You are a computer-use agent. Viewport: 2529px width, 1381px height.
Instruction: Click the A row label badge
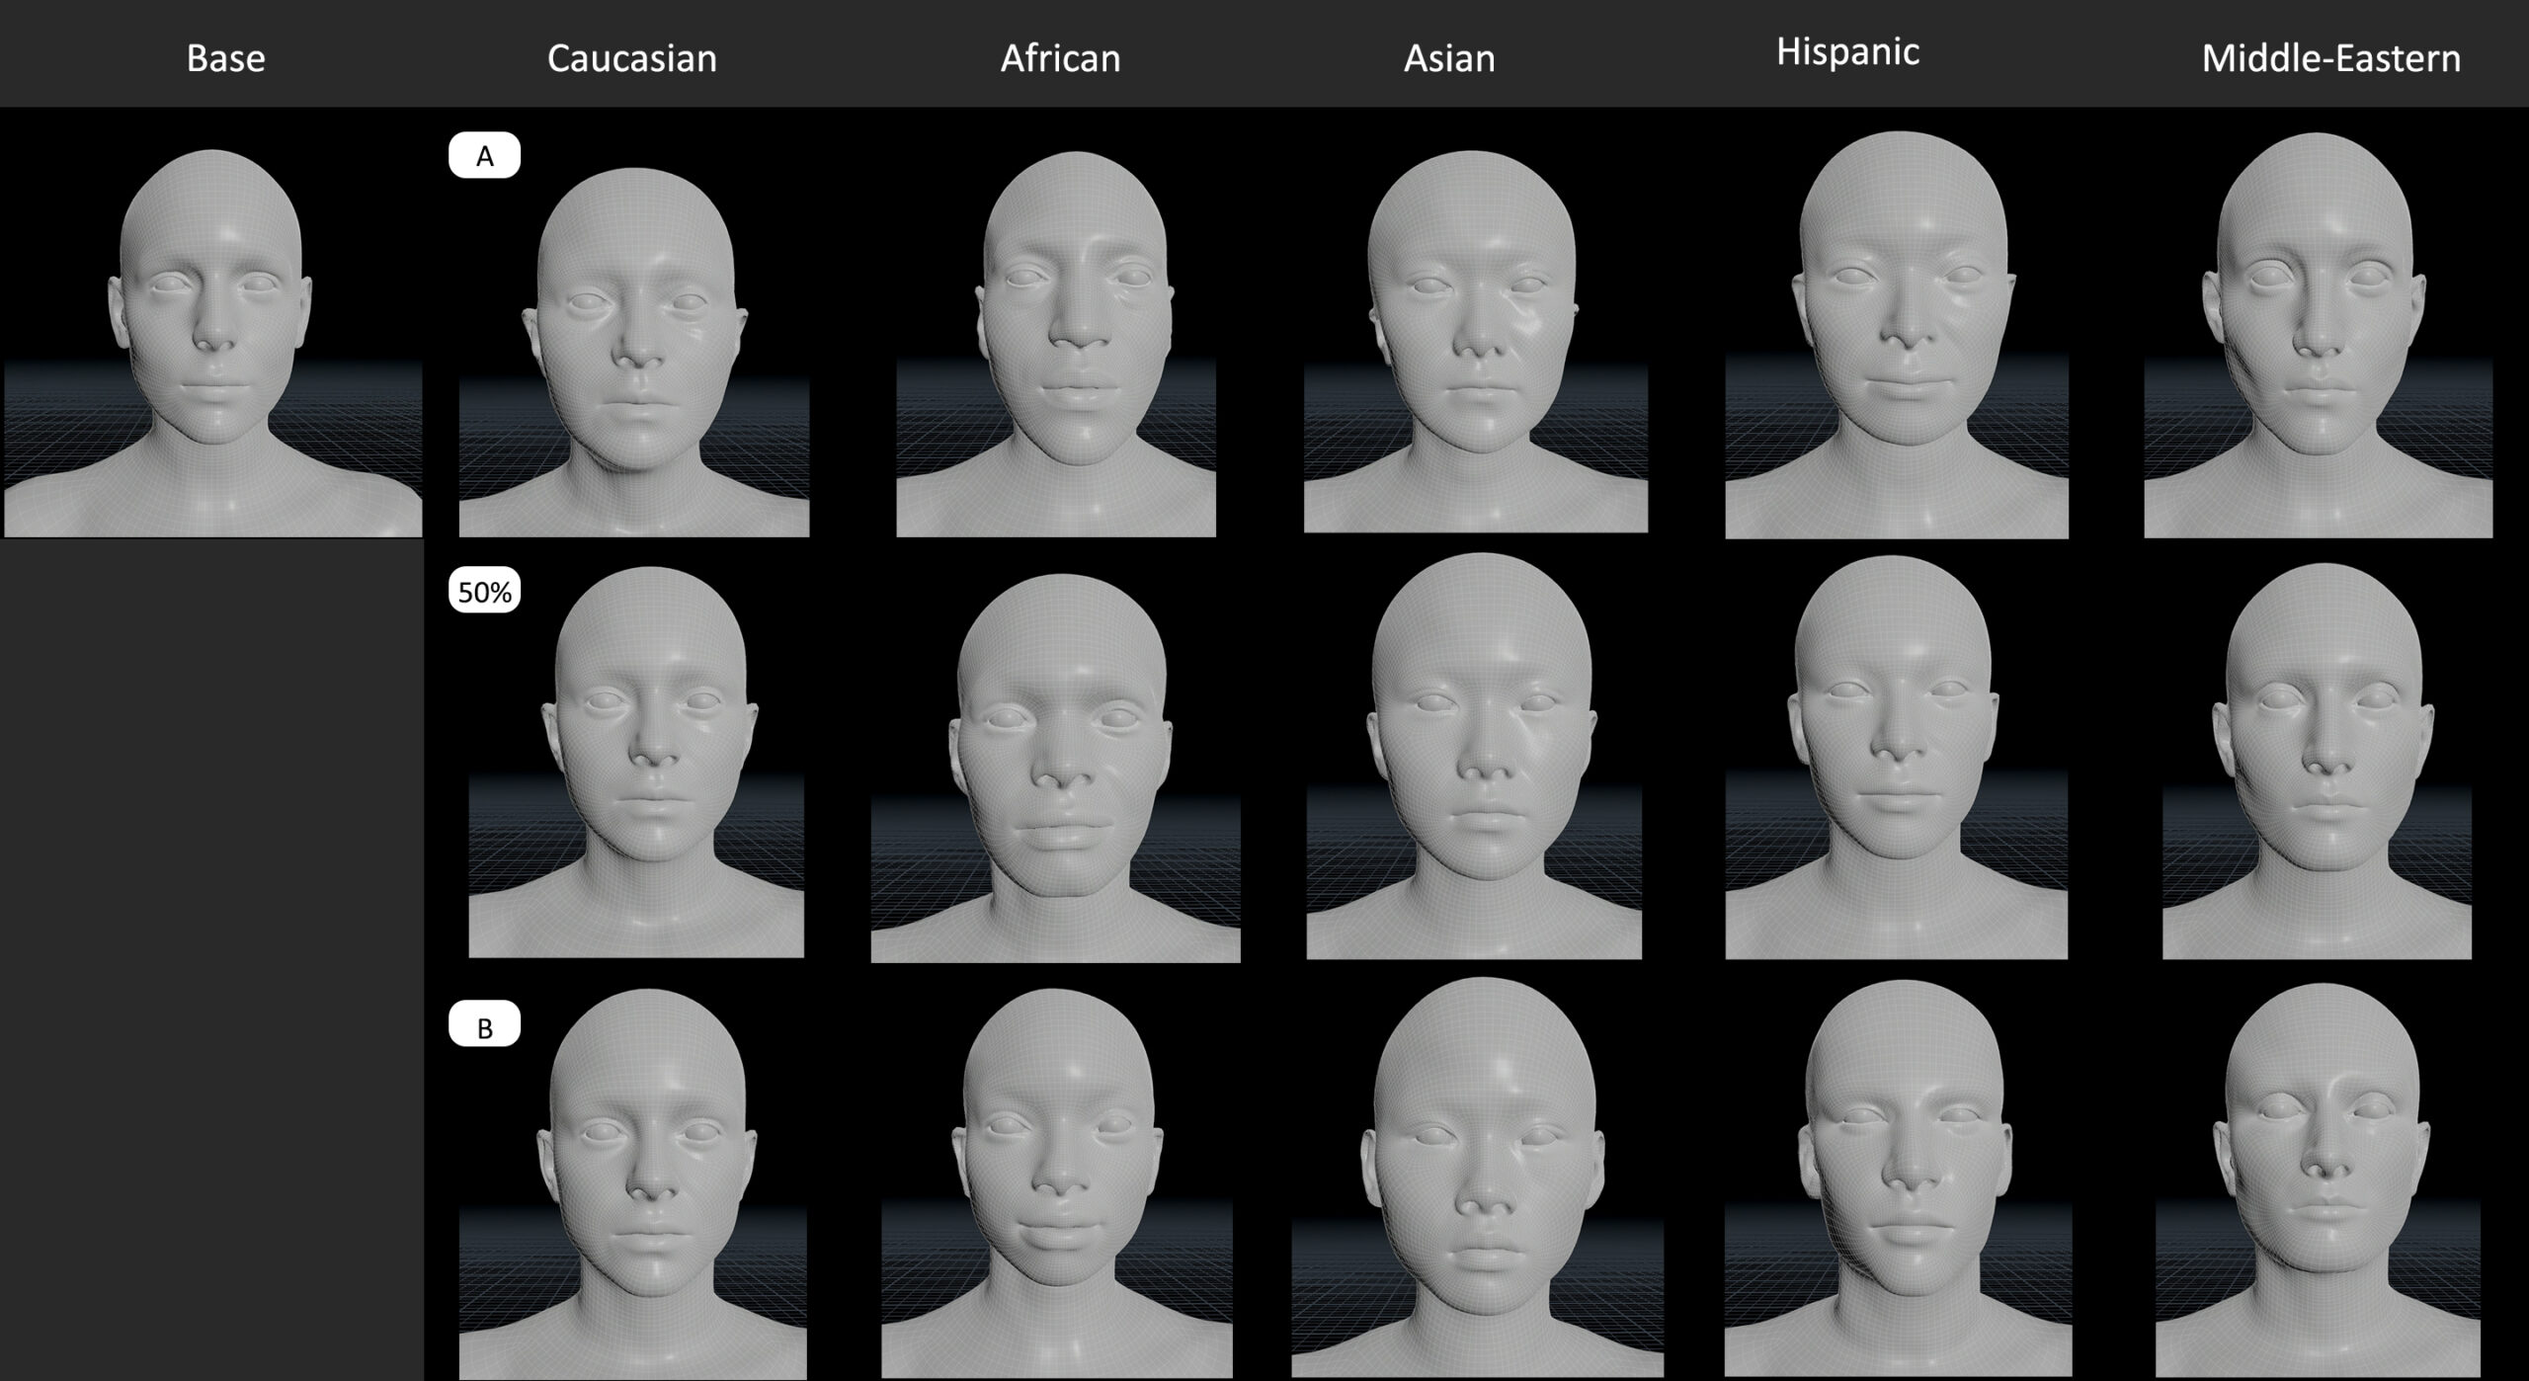point(484,156)
